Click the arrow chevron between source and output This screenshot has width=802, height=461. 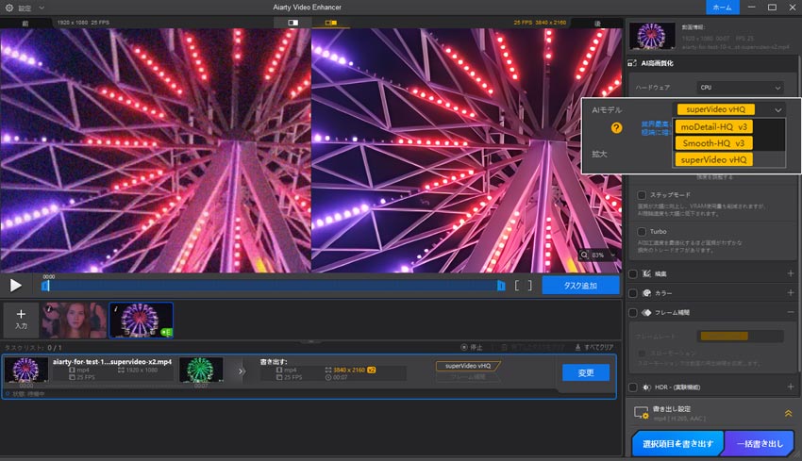pos(242,371)
